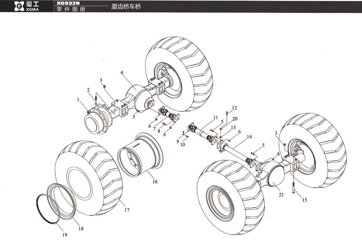The width and height of the screenshot is (362, 248).
Task: Select callout number 13
Action: tap(233, 127)
